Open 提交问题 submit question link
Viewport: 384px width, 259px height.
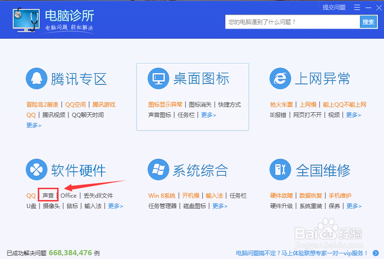334,8
